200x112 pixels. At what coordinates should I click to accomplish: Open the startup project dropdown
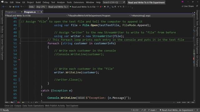pyautogui.click(x=58, y=7)
